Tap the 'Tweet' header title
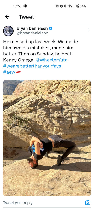 click(26, 17)
